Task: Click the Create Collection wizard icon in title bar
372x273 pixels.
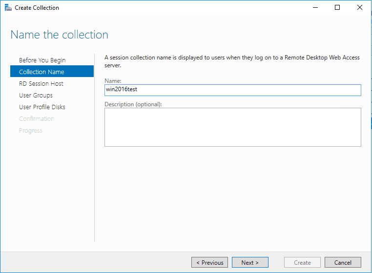Action: click(x=8, y=8)
